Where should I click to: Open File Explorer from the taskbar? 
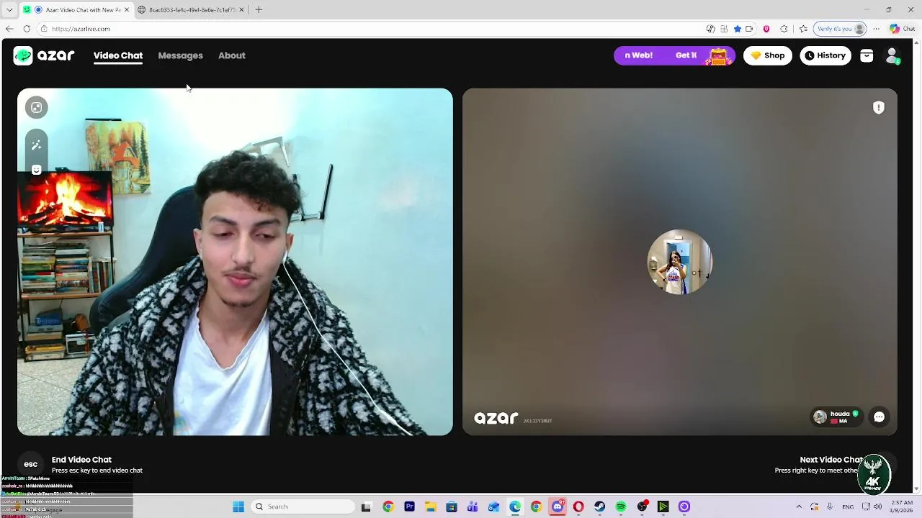pyautogui.click(x=430, y=506)
